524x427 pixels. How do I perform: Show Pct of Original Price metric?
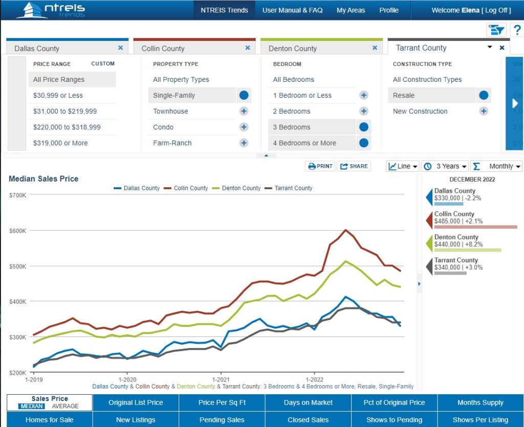395,402
